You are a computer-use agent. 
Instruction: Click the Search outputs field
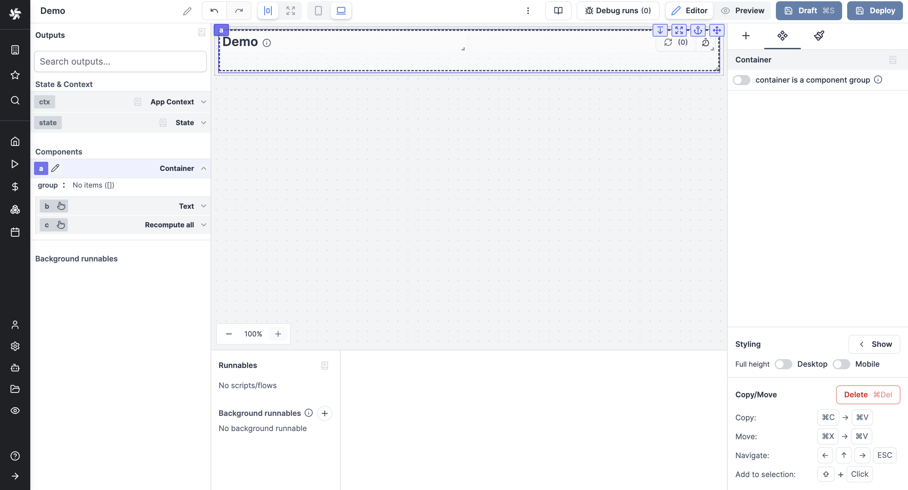coord(120,62)
